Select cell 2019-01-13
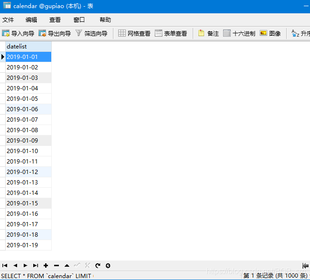Image resolution: width=310 pixels, height=280 pixels. (28, 183)
